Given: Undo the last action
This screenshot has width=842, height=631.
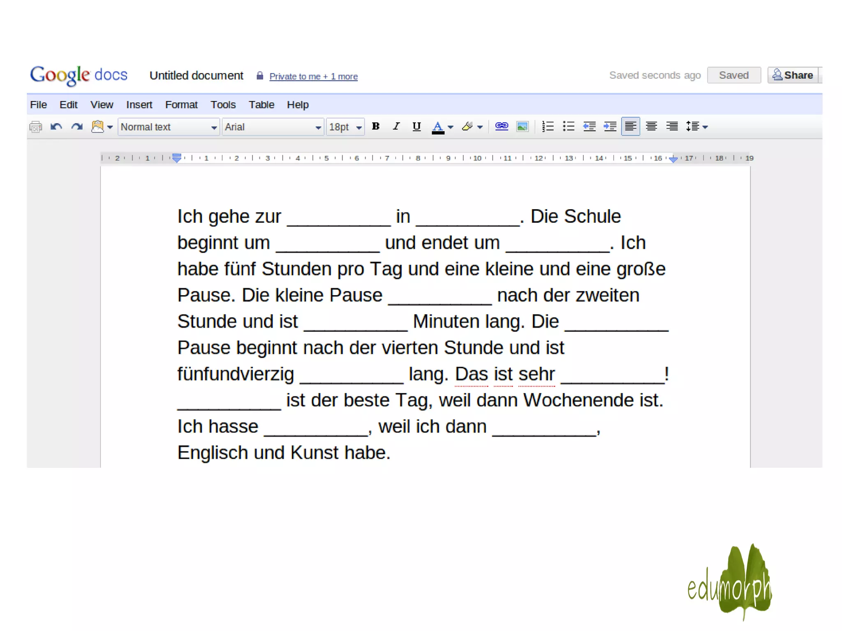Looking at the screenshot, I should (x=56, y=127).
